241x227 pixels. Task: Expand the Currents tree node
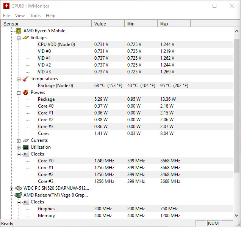coord(19,141)
